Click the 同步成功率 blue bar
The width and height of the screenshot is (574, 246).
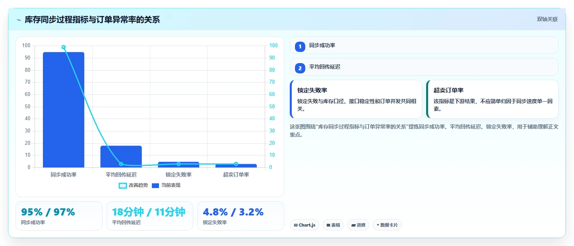(x=64, y=110)
